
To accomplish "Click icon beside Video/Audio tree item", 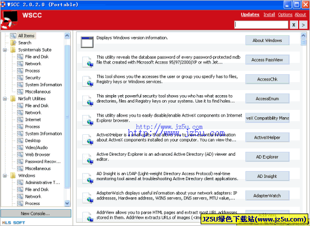I will 20,148.
